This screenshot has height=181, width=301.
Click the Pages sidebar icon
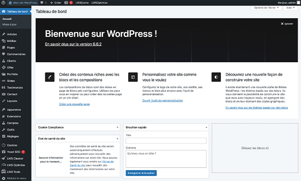click(x=3, y=47)
